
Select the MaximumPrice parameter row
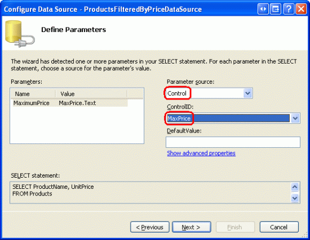(70, 103)
